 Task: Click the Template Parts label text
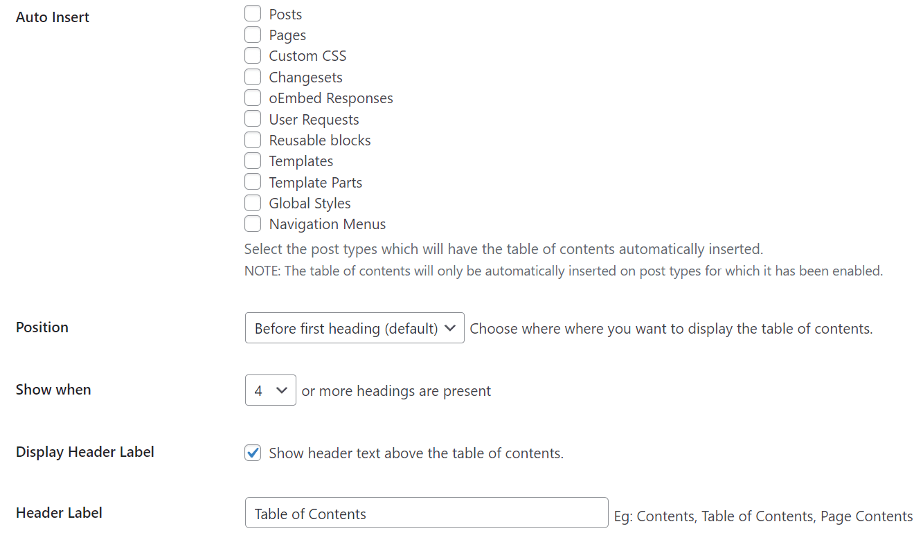(x=315, y=183)
